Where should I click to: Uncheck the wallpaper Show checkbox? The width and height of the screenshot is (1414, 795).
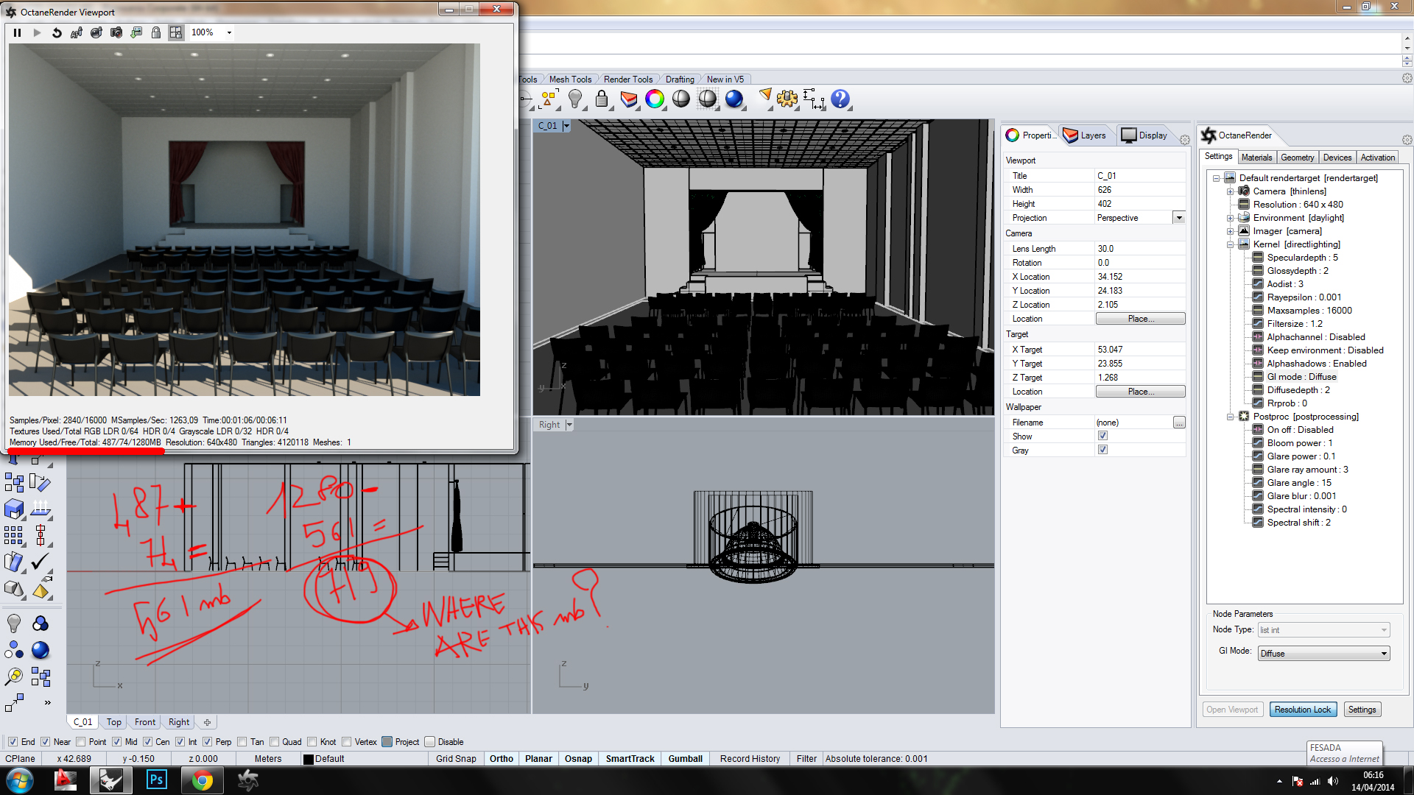[x=1102, y=436]
